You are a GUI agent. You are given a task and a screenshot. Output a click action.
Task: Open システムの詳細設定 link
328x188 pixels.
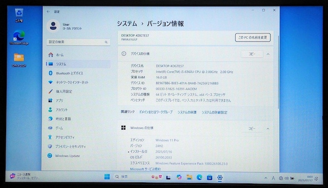point(214,112)
